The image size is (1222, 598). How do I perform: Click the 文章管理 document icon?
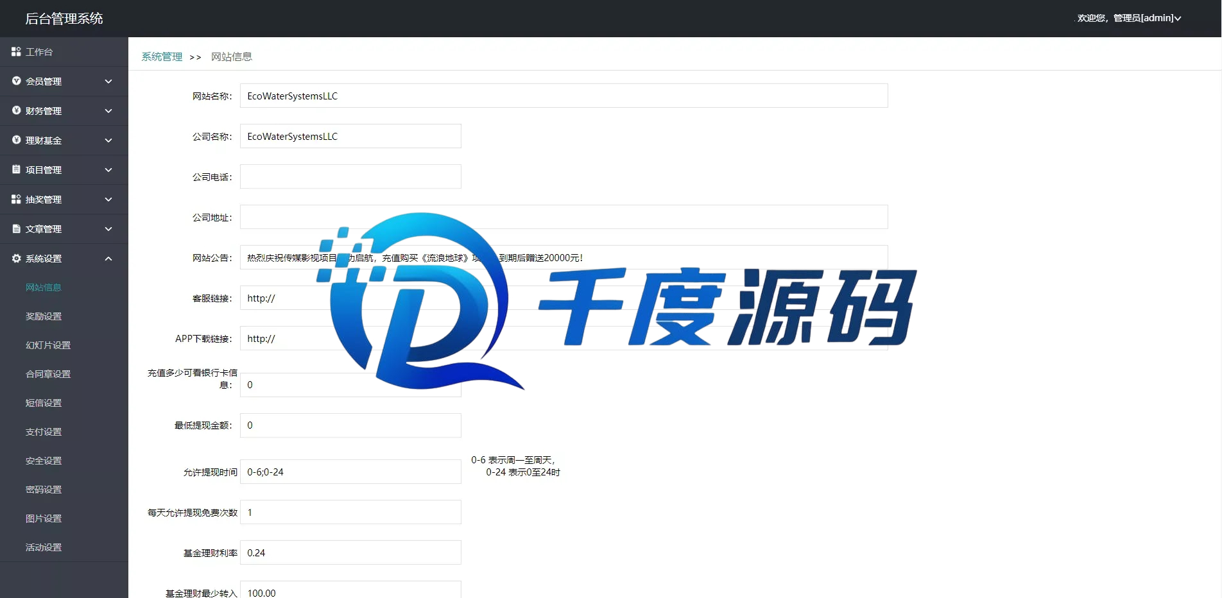click(x=16, y=228)
